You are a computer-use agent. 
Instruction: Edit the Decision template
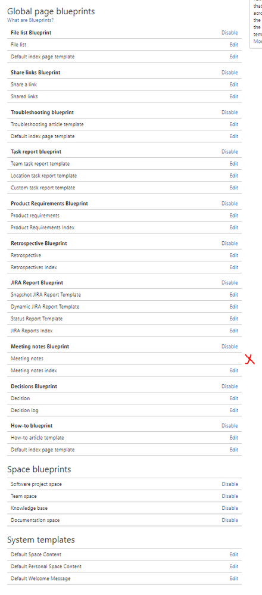(234, 398)
